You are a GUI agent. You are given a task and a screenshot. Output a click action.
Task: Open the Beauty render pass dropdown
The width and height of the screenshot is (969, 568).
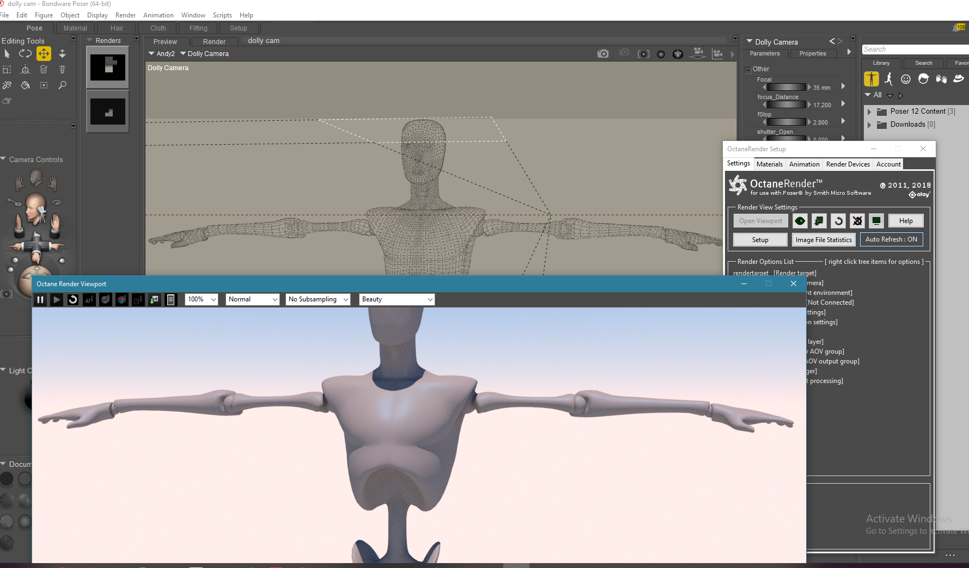tap(397, 299)
